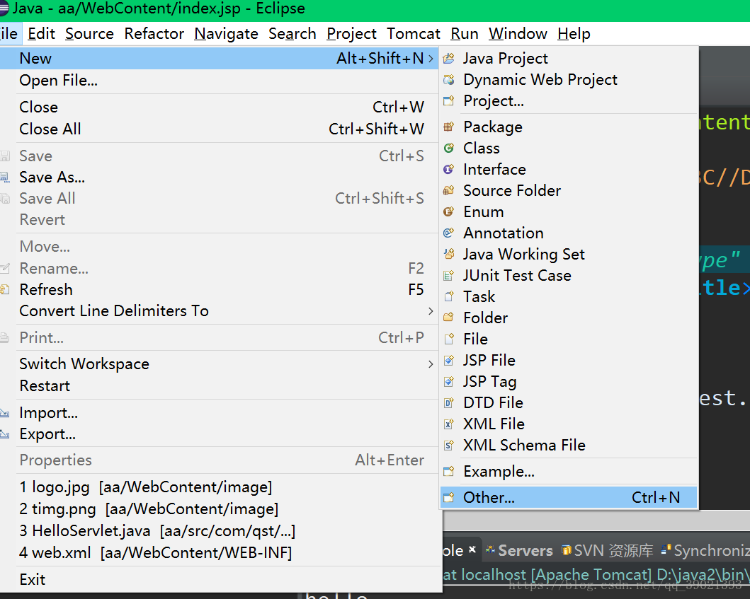
Task: Click the JUnit Test Case icon
Action: coord(448,276)
